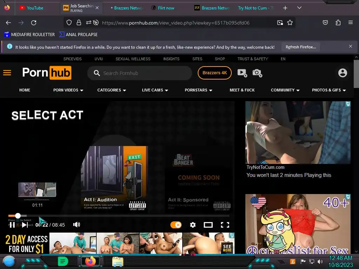The width and height of the screenshot is (359, 269).
Task: Click the upload video icon
Action: (x=242, y=73)
